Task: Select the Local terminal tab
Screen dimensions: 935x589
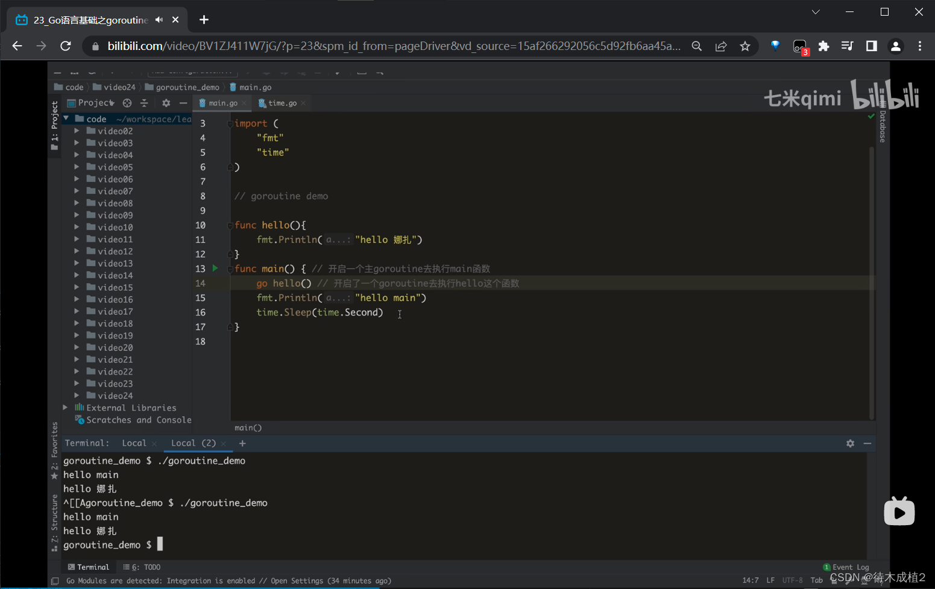Action: (x=134, y=443)
